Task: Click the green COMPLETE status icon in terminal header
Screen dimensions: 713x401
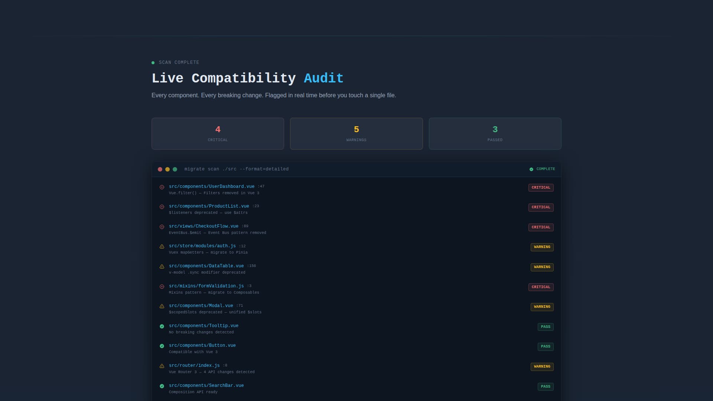Action: [x=531, y=169]
